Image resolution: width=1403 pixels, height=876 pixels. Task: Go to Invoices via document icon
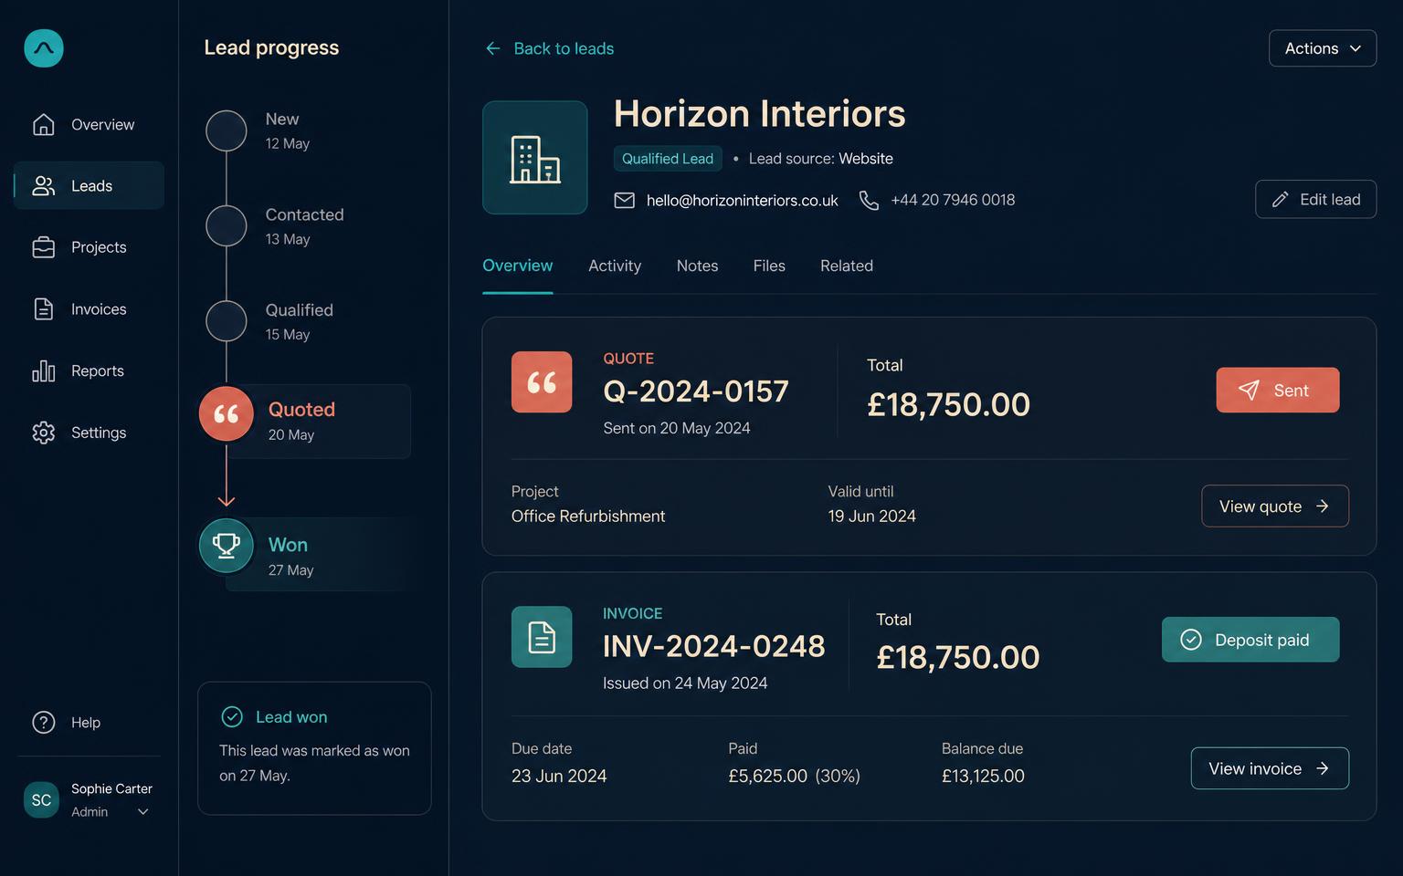click(x=44, y=309)
